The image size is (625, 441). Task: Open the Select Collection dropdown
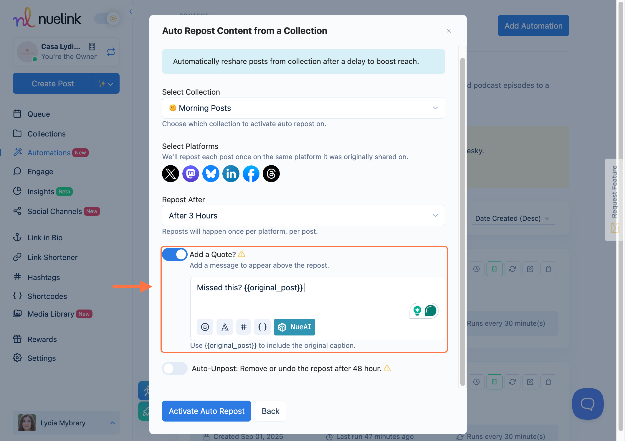click(x=303, y=108)
